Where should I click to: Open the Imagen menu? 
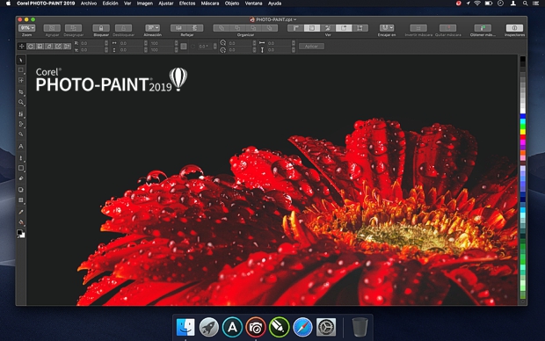point(144,4)
